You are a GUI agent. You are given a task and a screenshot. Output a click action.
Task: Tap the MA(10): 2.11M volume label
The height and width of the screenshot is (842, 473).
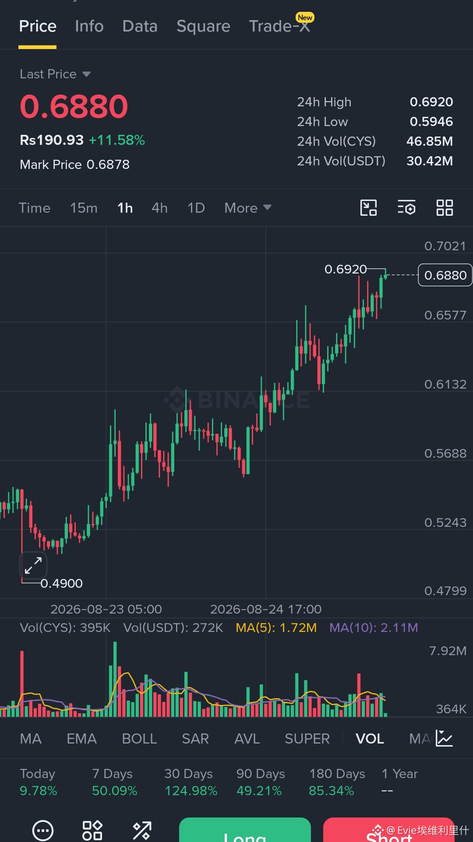pos(374,628)
